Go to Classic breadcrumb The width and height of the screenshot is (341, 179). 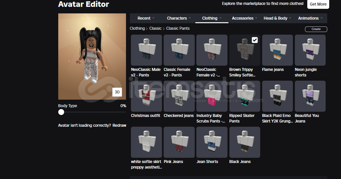click(x=155, y=28)
